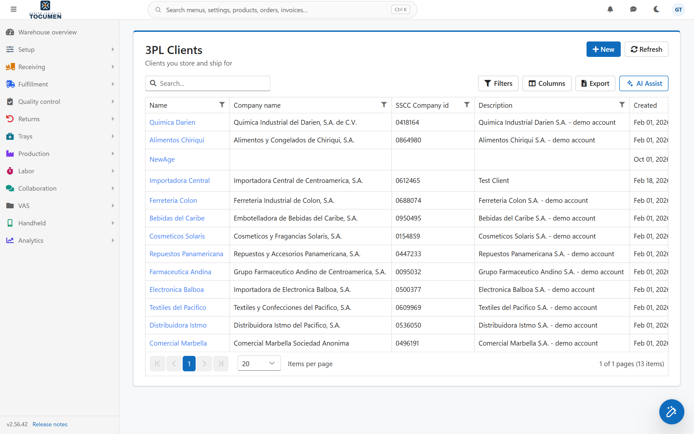Open the GT user avatar menu
The image size is (694, 434).
point(678,10)
